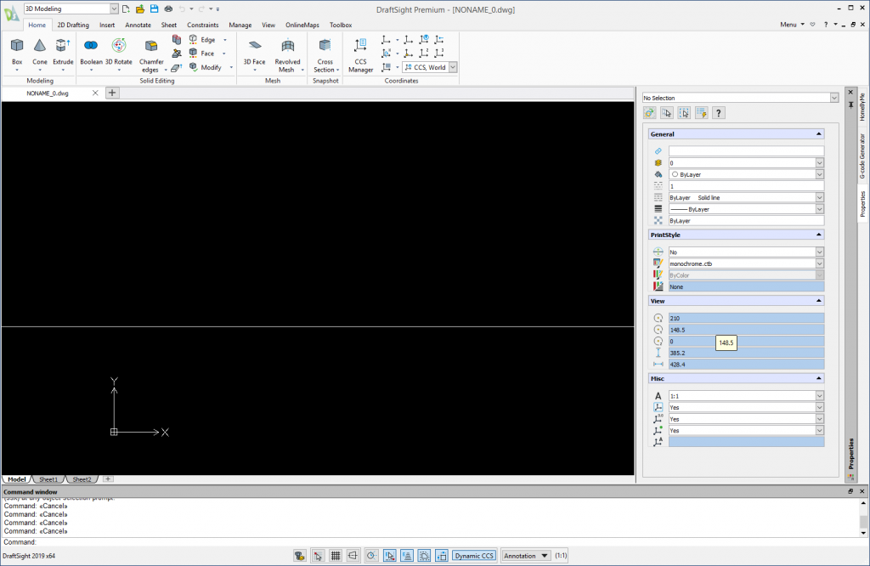
Task: Click the Sheet1 layout tab
Action: [48, 478]
